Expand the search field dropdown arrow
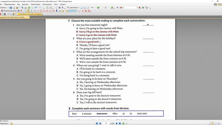Viewport: 222px width, 125px height. click(137, 8)
